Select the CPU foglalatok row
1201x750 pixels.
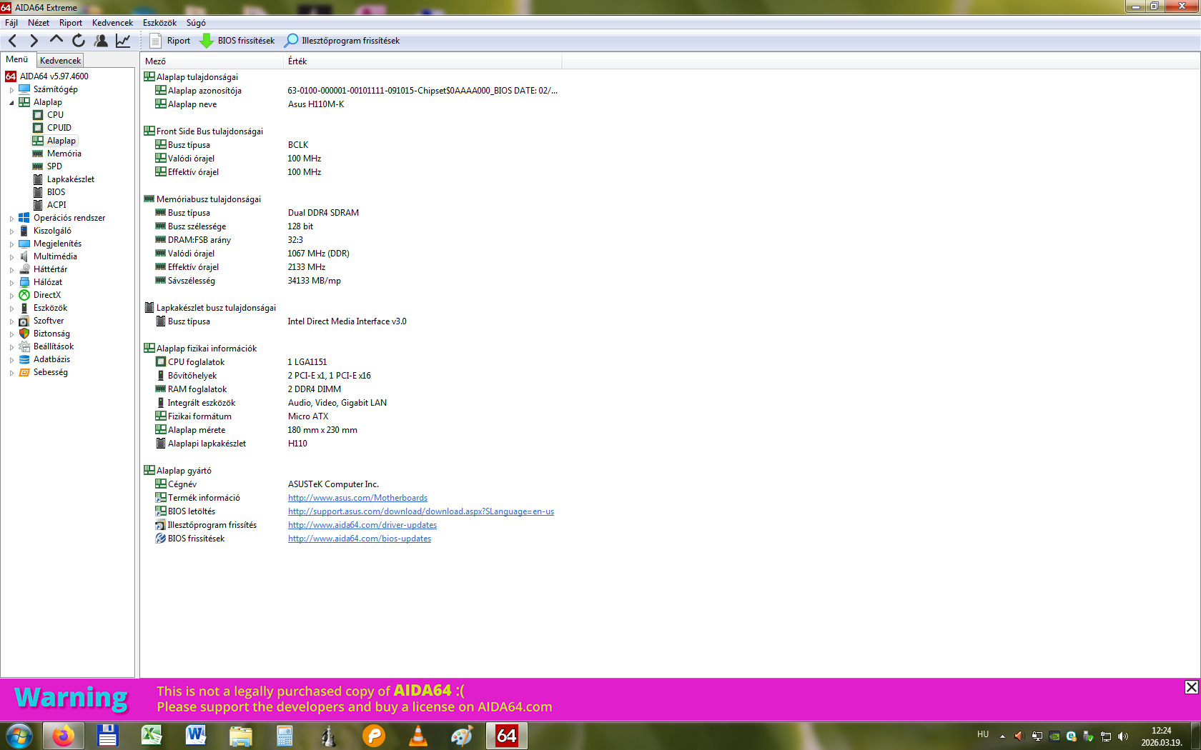(350, 362)
